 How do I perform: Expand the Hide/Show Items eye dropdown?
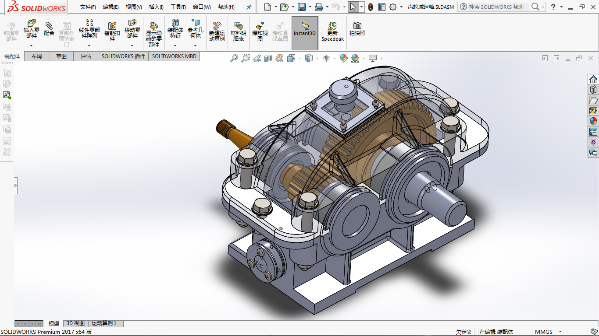click(335, 58)
